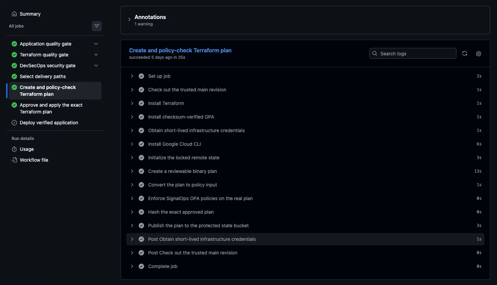Click Convert the plan to policy input step
This screenshot has height=285, width=497.
(305, 185)
